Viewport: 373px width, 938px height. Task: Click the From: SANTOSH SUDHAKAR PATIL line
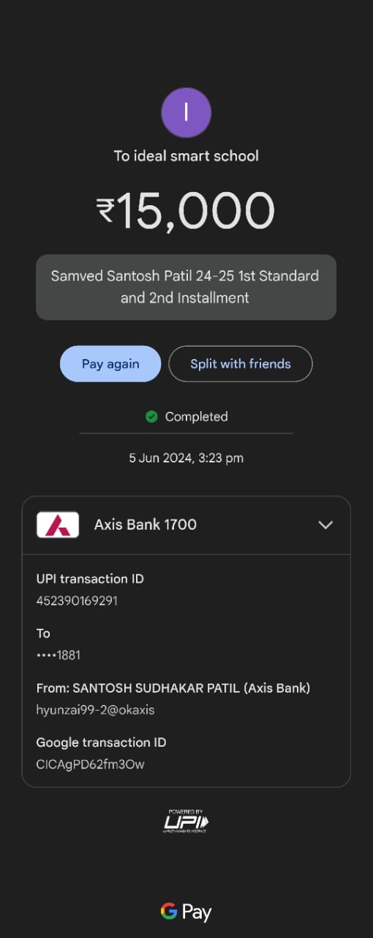(173, 688)
